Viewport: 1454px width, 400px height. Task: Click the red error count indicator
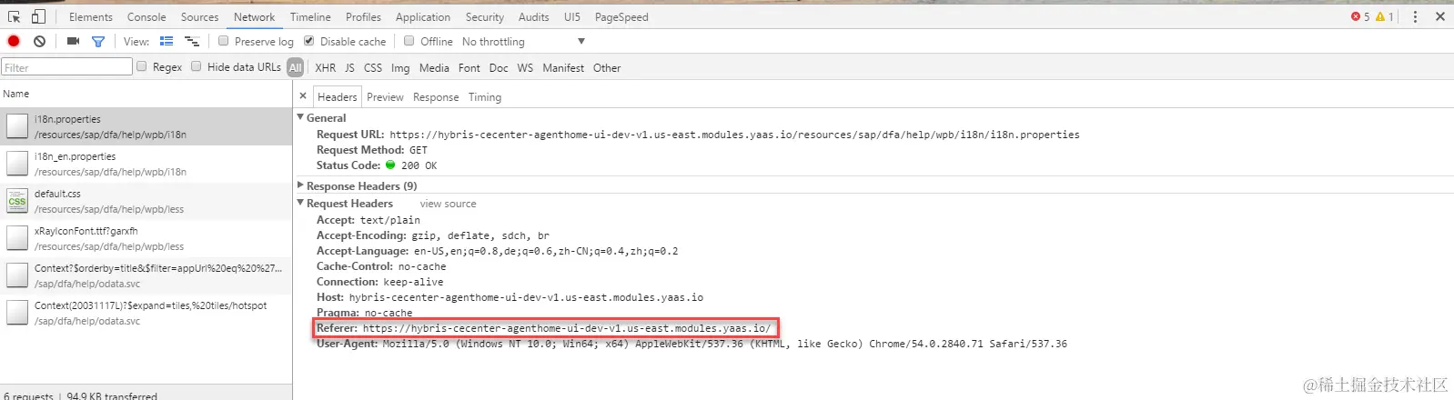pos(1360,16)
